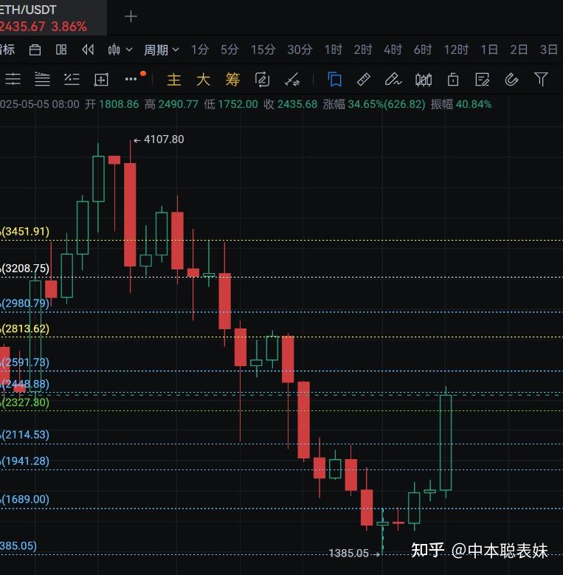Click the rewind replay icon

coord(88,49)
